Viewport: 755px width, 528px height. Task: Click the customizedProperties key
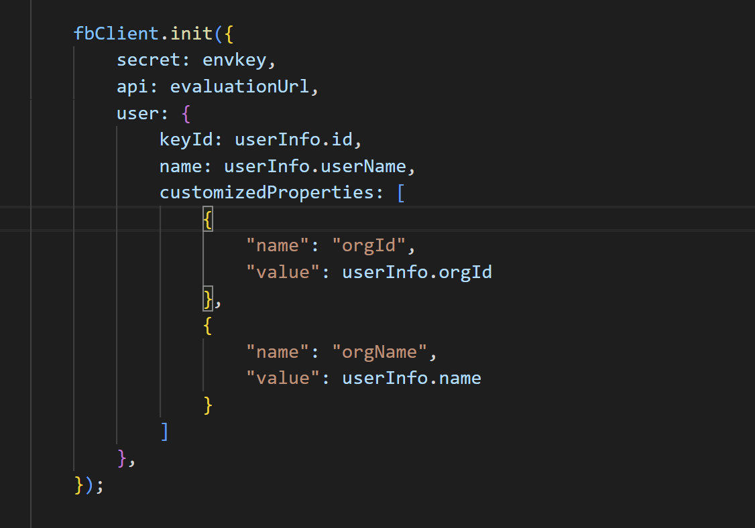[x=268, y=192]
